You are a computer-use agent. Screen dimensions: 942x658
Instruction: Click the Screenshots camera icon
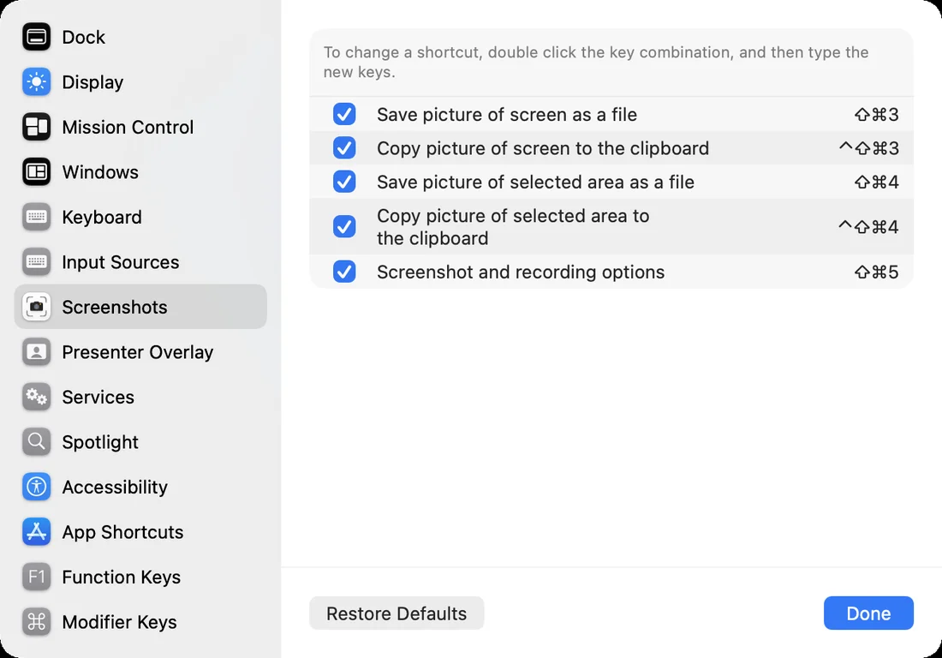coord(37,307)
